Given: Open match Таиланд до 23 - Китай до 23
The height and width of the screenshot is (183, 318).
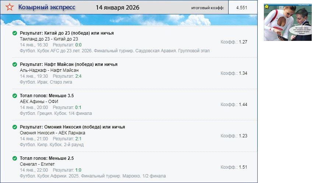Looking at the screenshot, I should [x=49, y=39].
